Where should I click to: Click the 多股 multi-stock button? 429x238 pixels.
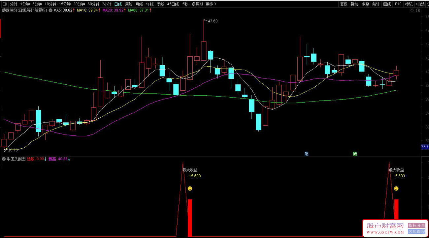tap(365, 4)
